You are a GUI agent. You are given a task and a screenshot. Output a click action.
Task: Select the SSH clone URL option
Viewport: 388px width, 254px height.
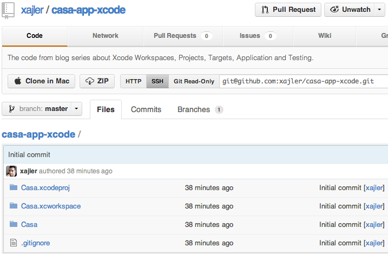coord(157,81)
